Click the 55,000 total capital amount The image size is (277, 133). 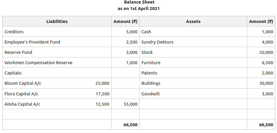pos(131,104)
